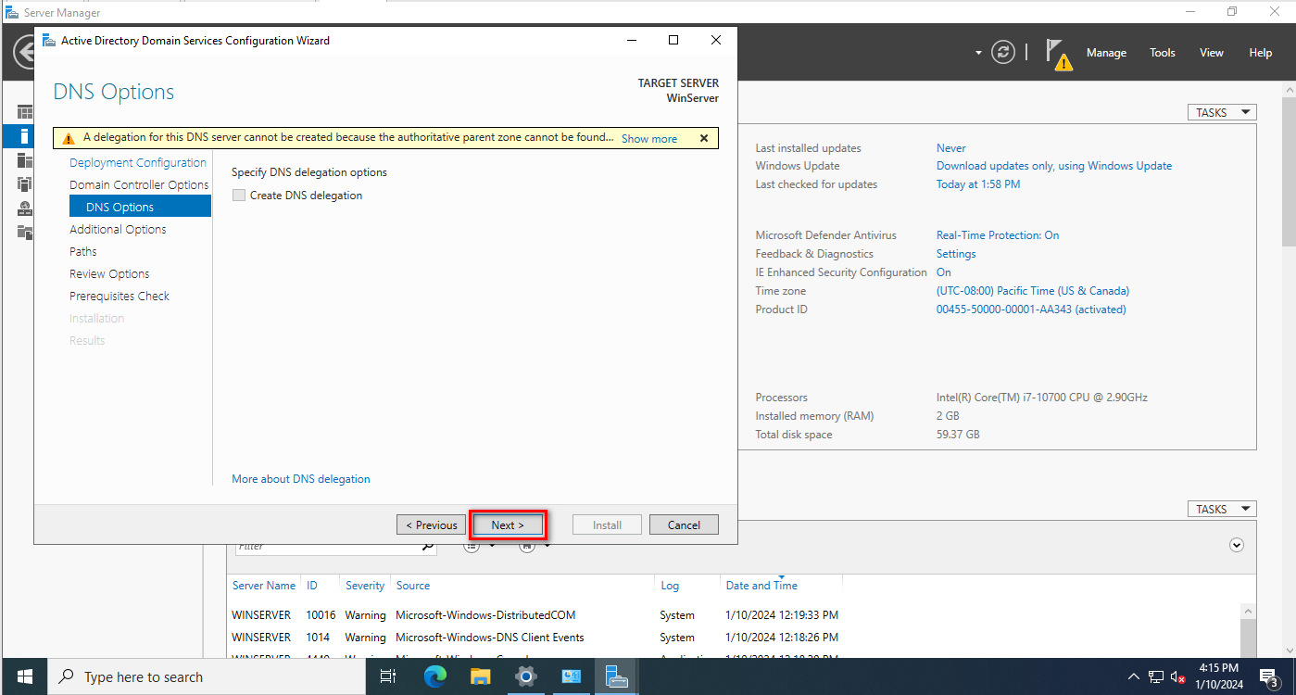Viewport: 1296px width, 695px height.
Task: Click the network status tray icon
Action: click(1156, 677)
